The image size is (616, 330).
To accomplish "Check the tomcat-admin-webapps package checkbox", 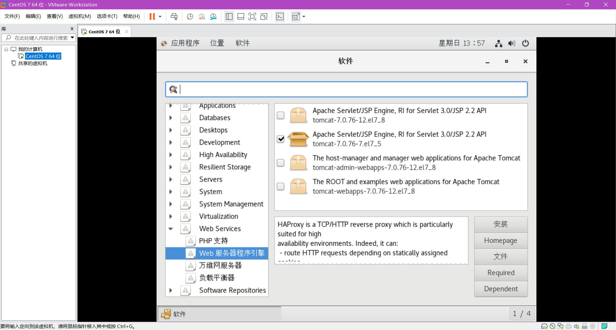I will pos(280,163).
